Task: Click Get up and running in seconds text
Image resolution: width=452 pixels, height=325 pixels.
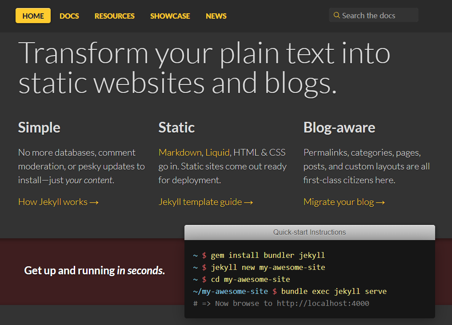Action: 95,270
